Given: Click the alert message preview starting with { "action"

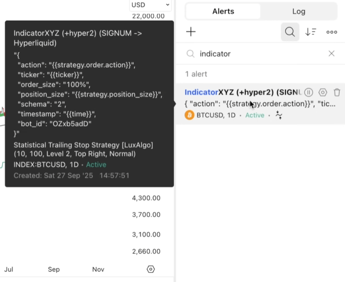Looking at the screenshot, I should pos(260,103).
